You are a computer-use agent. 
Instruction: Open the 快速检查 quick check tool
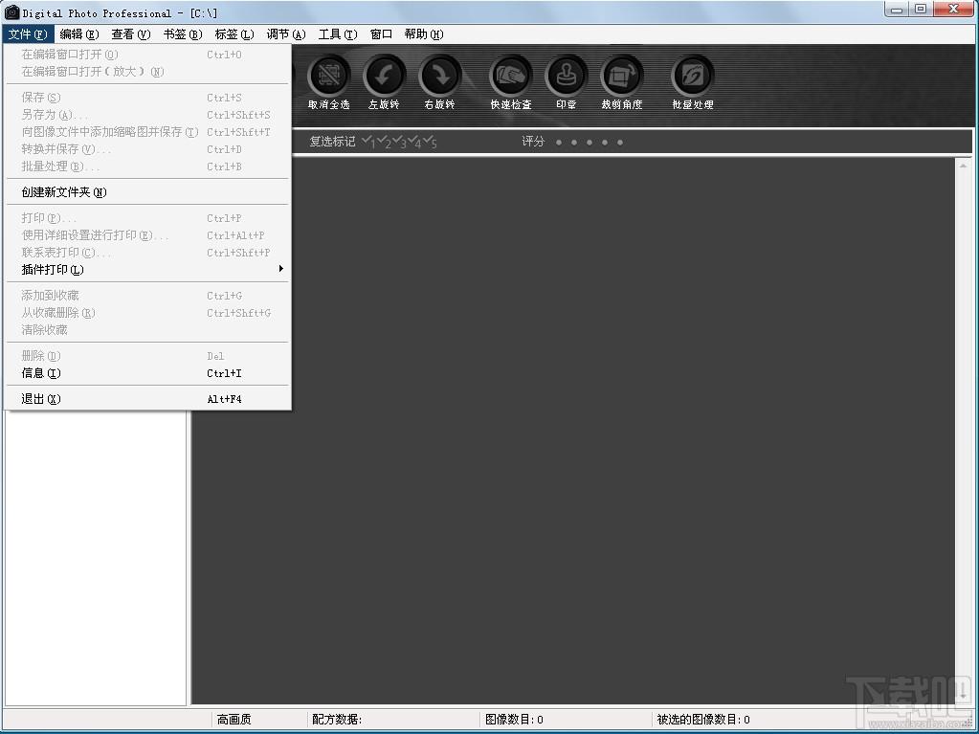(x=511, y=77)
